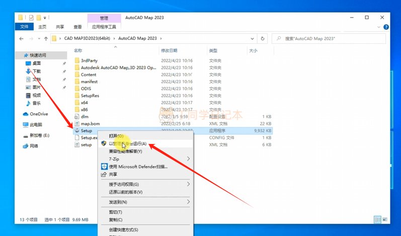The width and height of the screenshot is (401, 236).
Task: Click the Microsoft Defender shield icon
Action: tap(104, 167)
